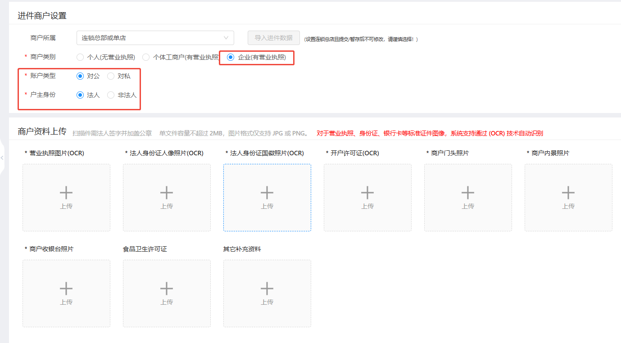Click the 导入进件数据 button

pyautogui.click(x=274, y=38)
